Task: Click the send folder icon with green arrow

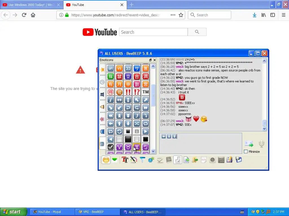Action: click(195, 160)
